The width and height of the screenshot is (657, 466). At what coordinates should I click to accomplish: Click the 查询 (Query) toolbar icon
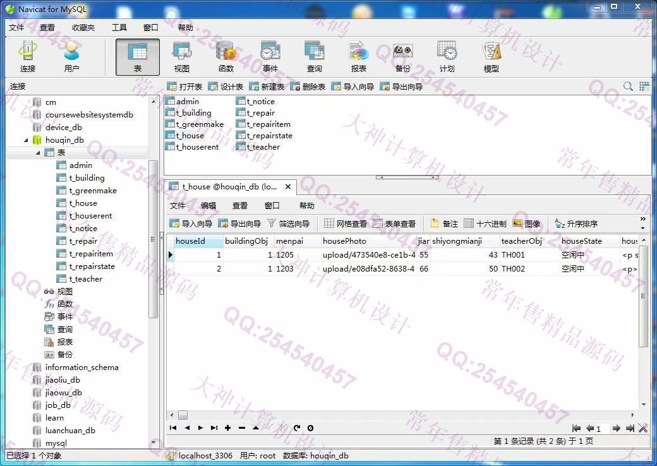(314, 57)
